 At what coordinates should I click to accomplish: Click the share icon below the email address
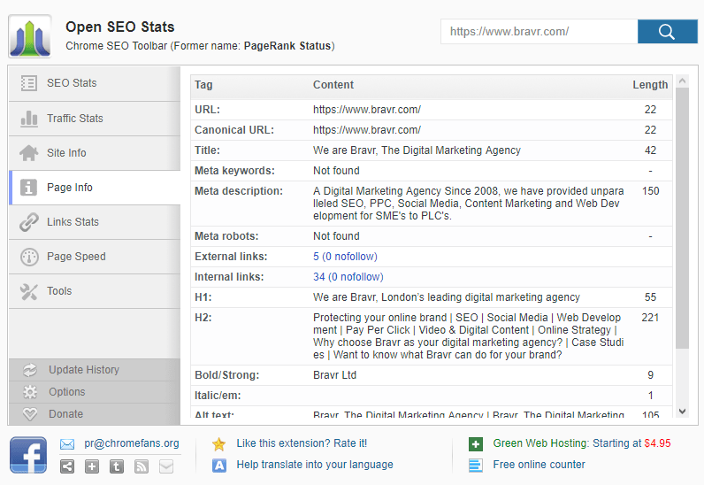(67, 466)
